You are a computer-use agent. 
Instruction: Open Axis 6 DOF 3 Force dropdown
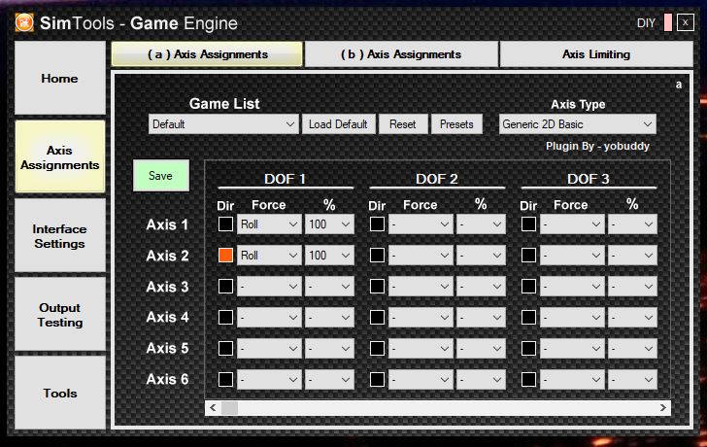coord(572,379)
